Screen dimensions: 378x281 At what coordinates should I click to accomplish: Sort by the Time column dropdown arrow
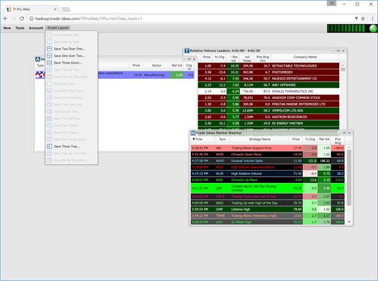point(194,139)
